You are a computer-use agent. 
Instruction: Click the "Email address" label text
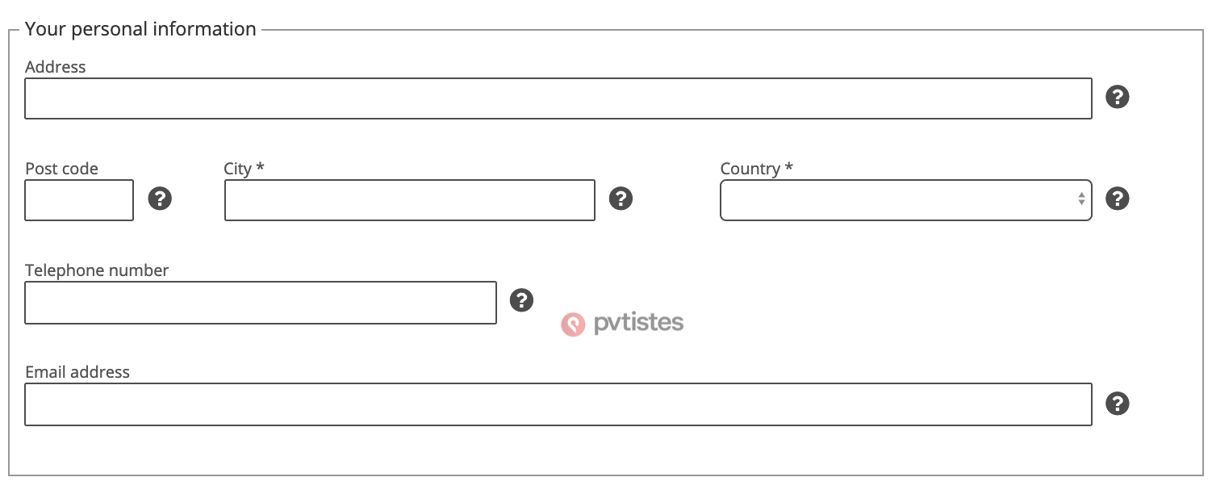[x=77, y=372]
